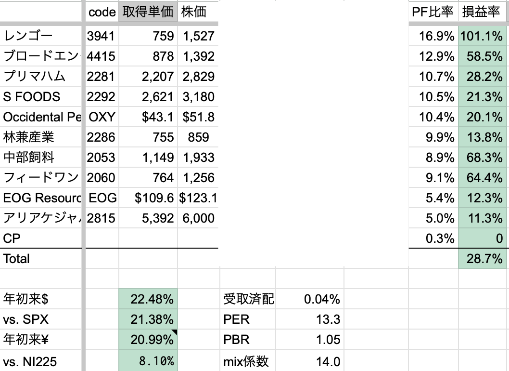Select the $43.1 acquisition price
The height and width of the screenshot is (371, 509).
coord(148,117)
